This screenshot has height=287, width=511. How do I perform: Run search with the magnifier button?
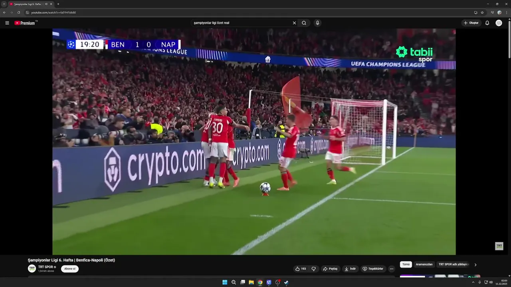[x=304, y=23]
